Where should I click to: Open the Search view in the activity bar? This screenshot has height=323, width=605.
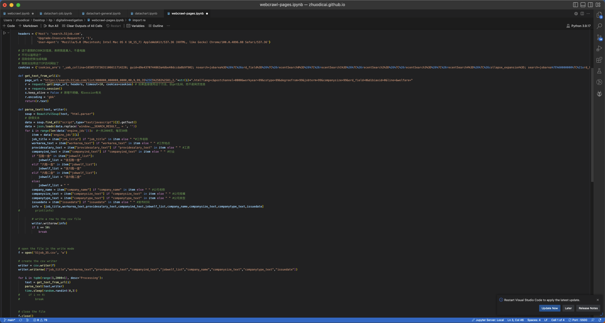point(599,26)
